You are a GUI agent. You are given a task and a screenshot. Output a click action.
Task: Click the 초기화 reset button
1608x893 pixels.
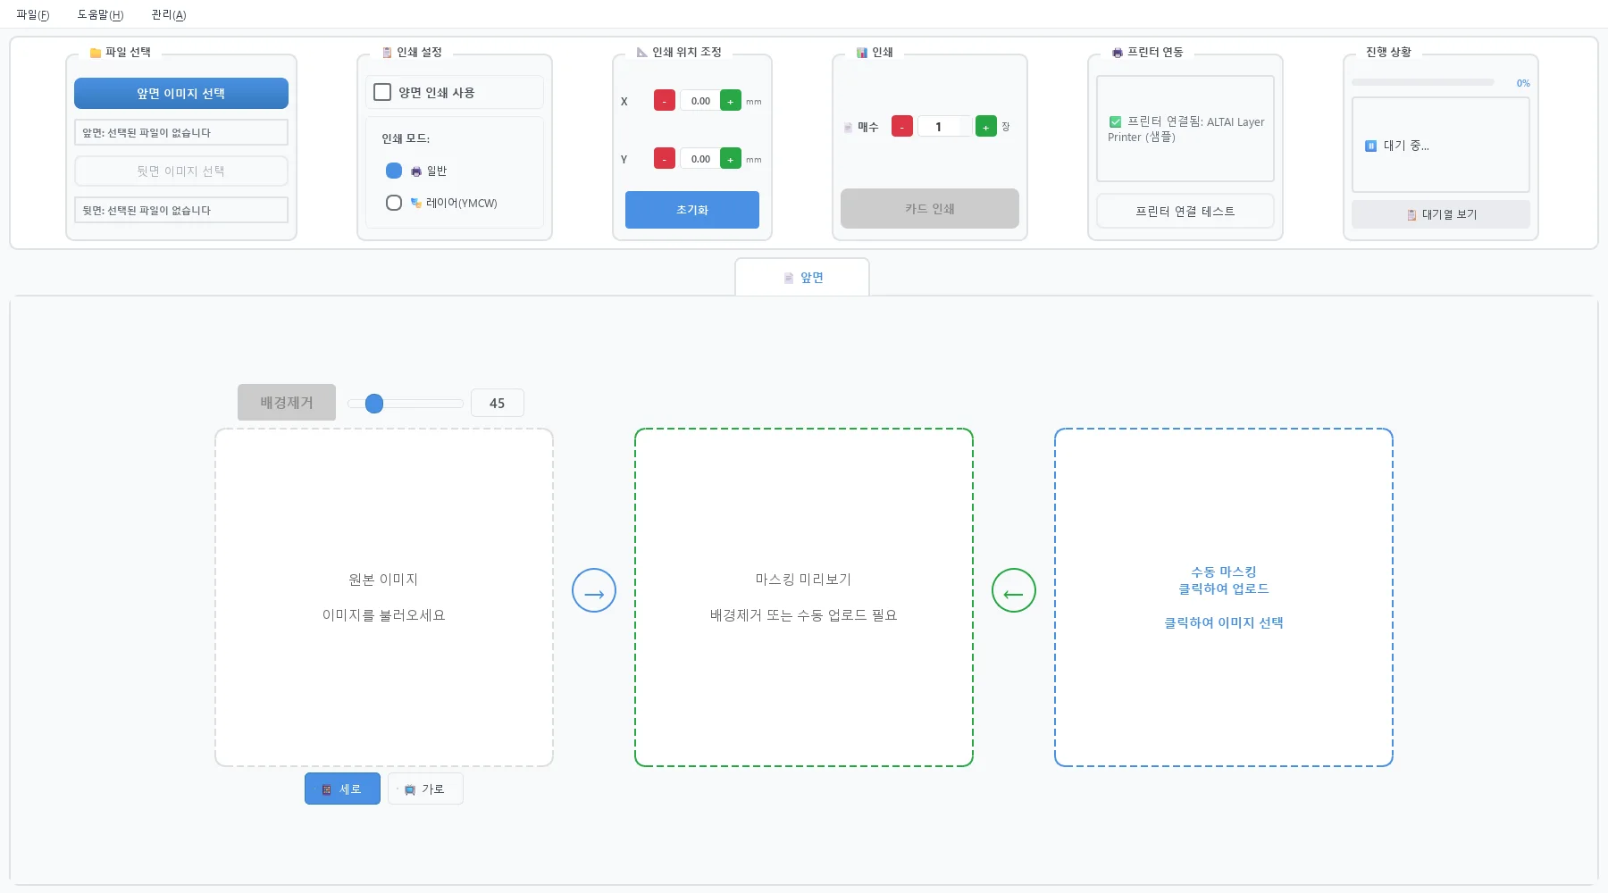point(692,210)
